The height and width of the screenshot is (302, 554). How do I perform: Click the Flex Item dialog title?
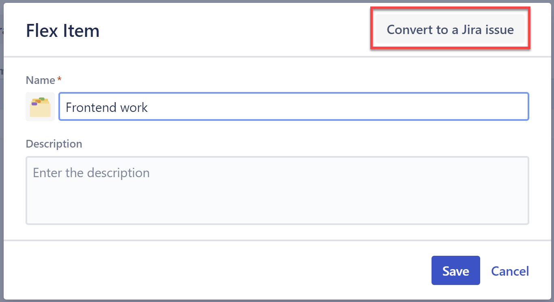62,30
